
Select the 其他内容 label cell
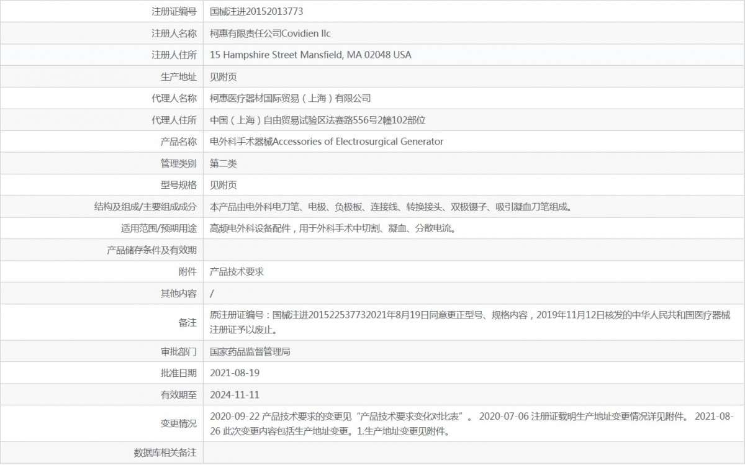coord(179,294)
